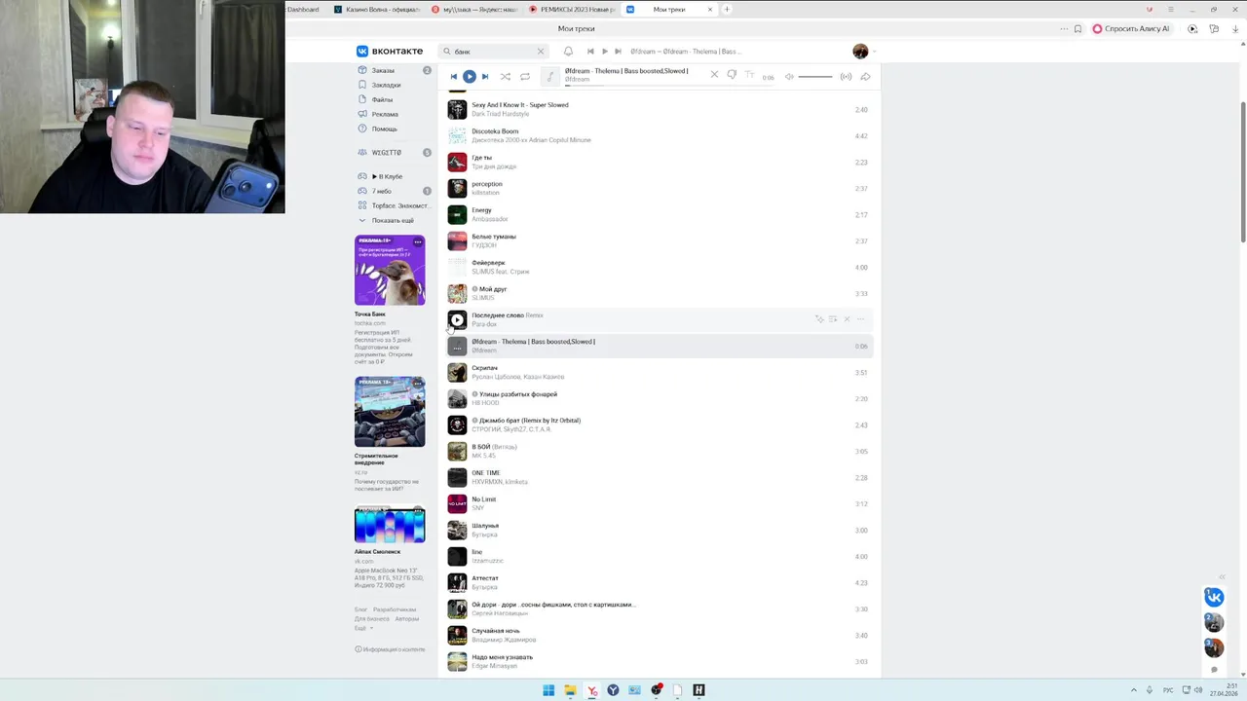Switch to 'Казино Волна' browser tab
Viewport: 1247px width, 701px height.
(376, 10)
